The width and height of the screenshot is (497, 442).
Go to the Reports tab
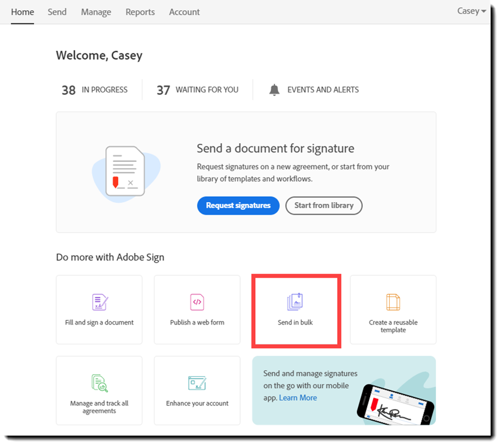pyautogui.click(x=140, y=12)
